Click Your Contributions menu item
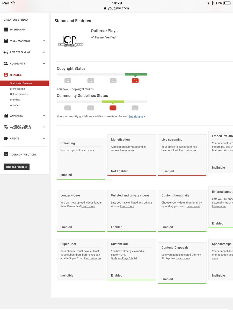 tap(23, 154)
